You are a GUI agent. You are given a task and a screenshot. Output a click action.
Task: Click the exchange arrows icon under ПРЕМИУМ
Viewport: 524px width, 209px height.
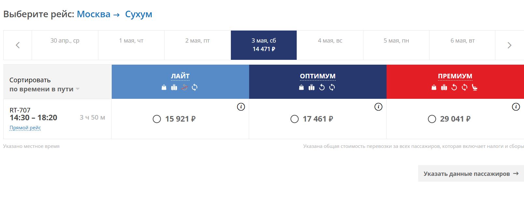[464, 87]
